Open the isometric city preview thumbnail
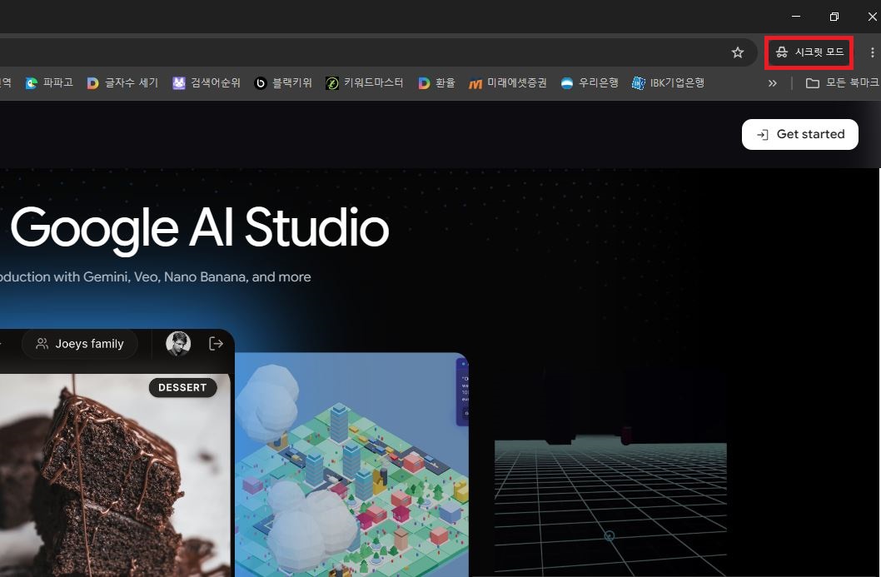Image resolution: width=881 pixels, height=577 pixels. point(351,465)
